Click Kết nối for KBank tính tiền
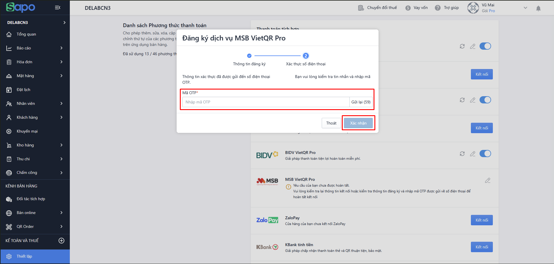Viewport: 554px width, 264px height. tap(482, 247)
